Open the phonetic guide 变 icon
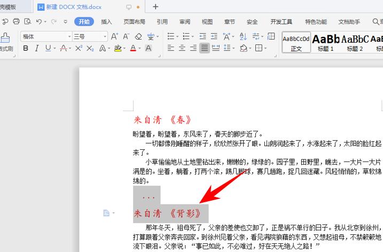383x252 pixels. [x=151, y=36]
